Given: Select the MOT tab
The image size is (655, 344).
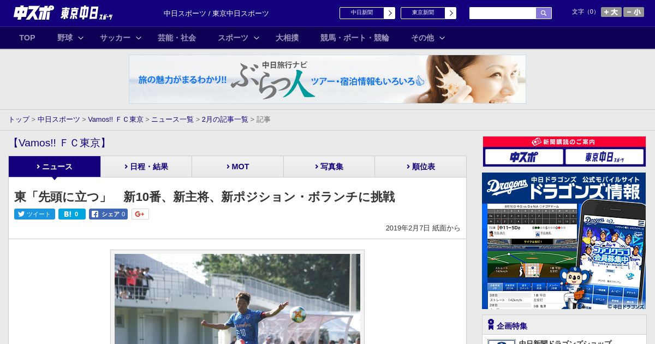Looking at the screenshot, I should [x=237, y=167].
